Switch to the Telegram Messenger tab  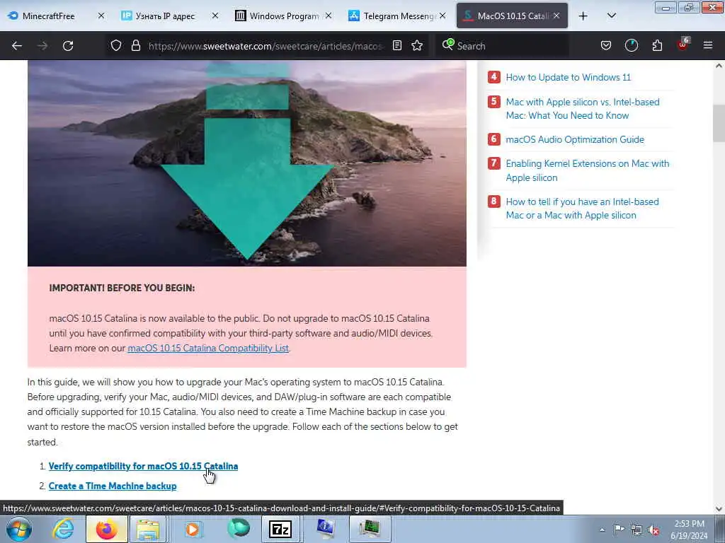click(x=396, y=16)
